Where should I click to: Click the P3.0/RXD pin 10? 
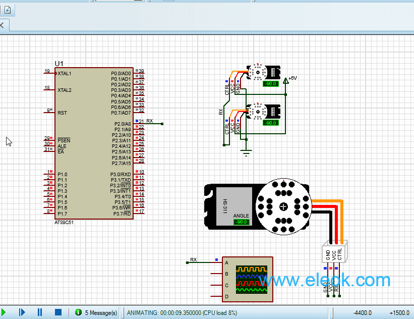coord(139,174)
